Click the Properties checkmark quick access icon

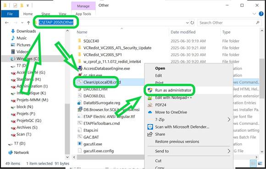15,6
